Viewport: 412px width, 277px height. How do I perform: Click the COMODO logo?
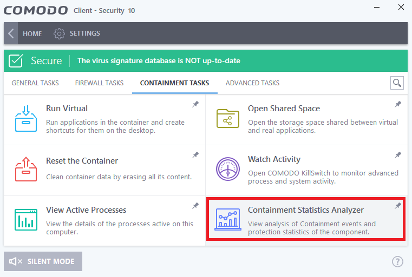point(36,10)
